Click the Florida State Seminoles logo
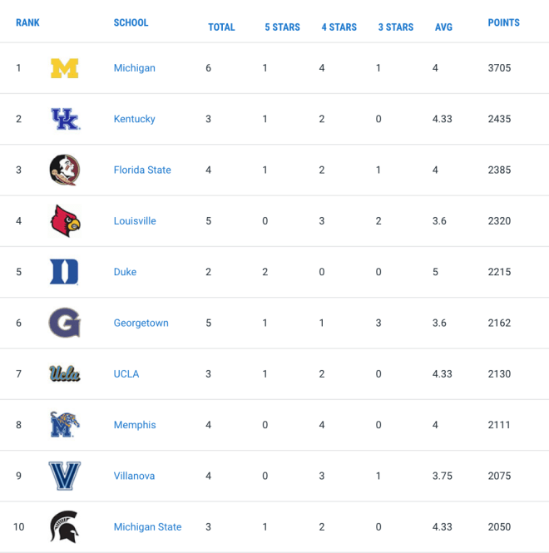This screenshot has height=553, width=549. click(65, 170)
